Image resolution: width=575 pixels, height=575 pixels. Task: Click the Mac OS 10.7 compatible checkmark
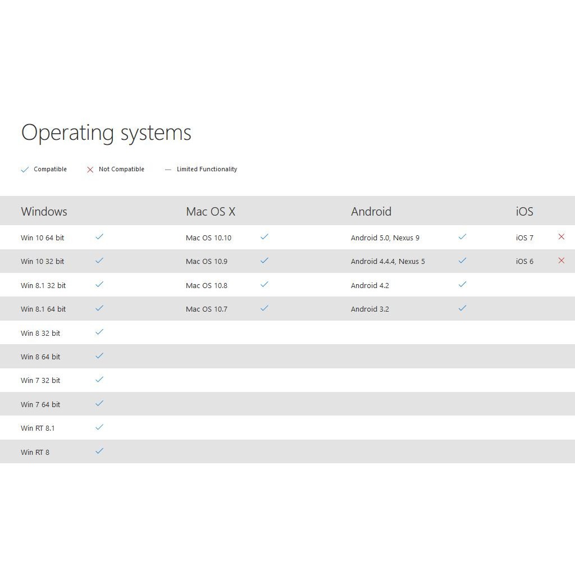[264, 308]
